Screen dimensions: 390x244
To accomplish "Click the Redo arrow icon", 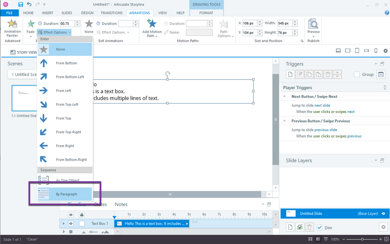I will [37, 4].
